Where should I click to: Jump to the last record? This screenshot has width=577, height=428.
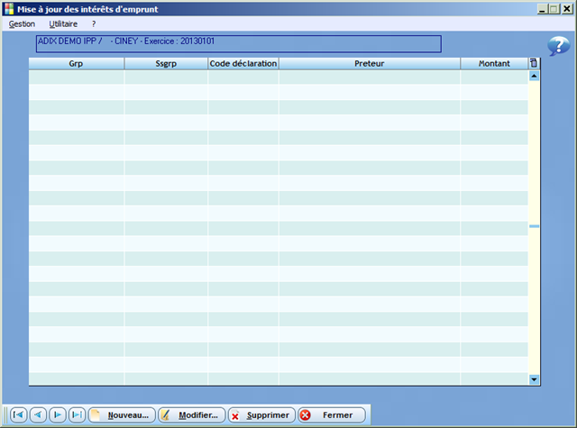pos(77,414)
